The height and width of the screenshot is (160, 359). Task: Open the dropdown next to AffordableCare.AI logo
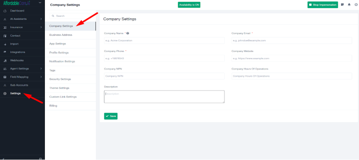click(x=40, y=3)
